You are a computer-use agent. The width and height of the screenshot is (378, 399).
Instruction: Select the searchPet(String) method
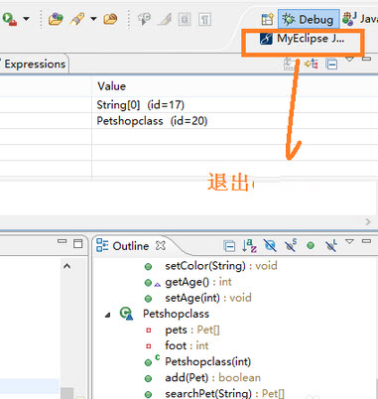(x=224, y=393)
